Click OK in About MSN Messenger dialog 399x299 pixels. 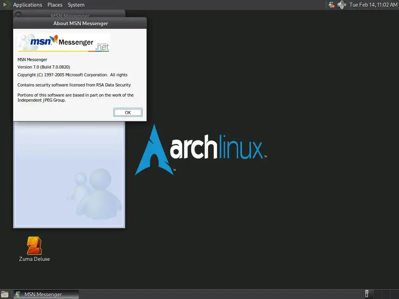[x=128, y=113]
